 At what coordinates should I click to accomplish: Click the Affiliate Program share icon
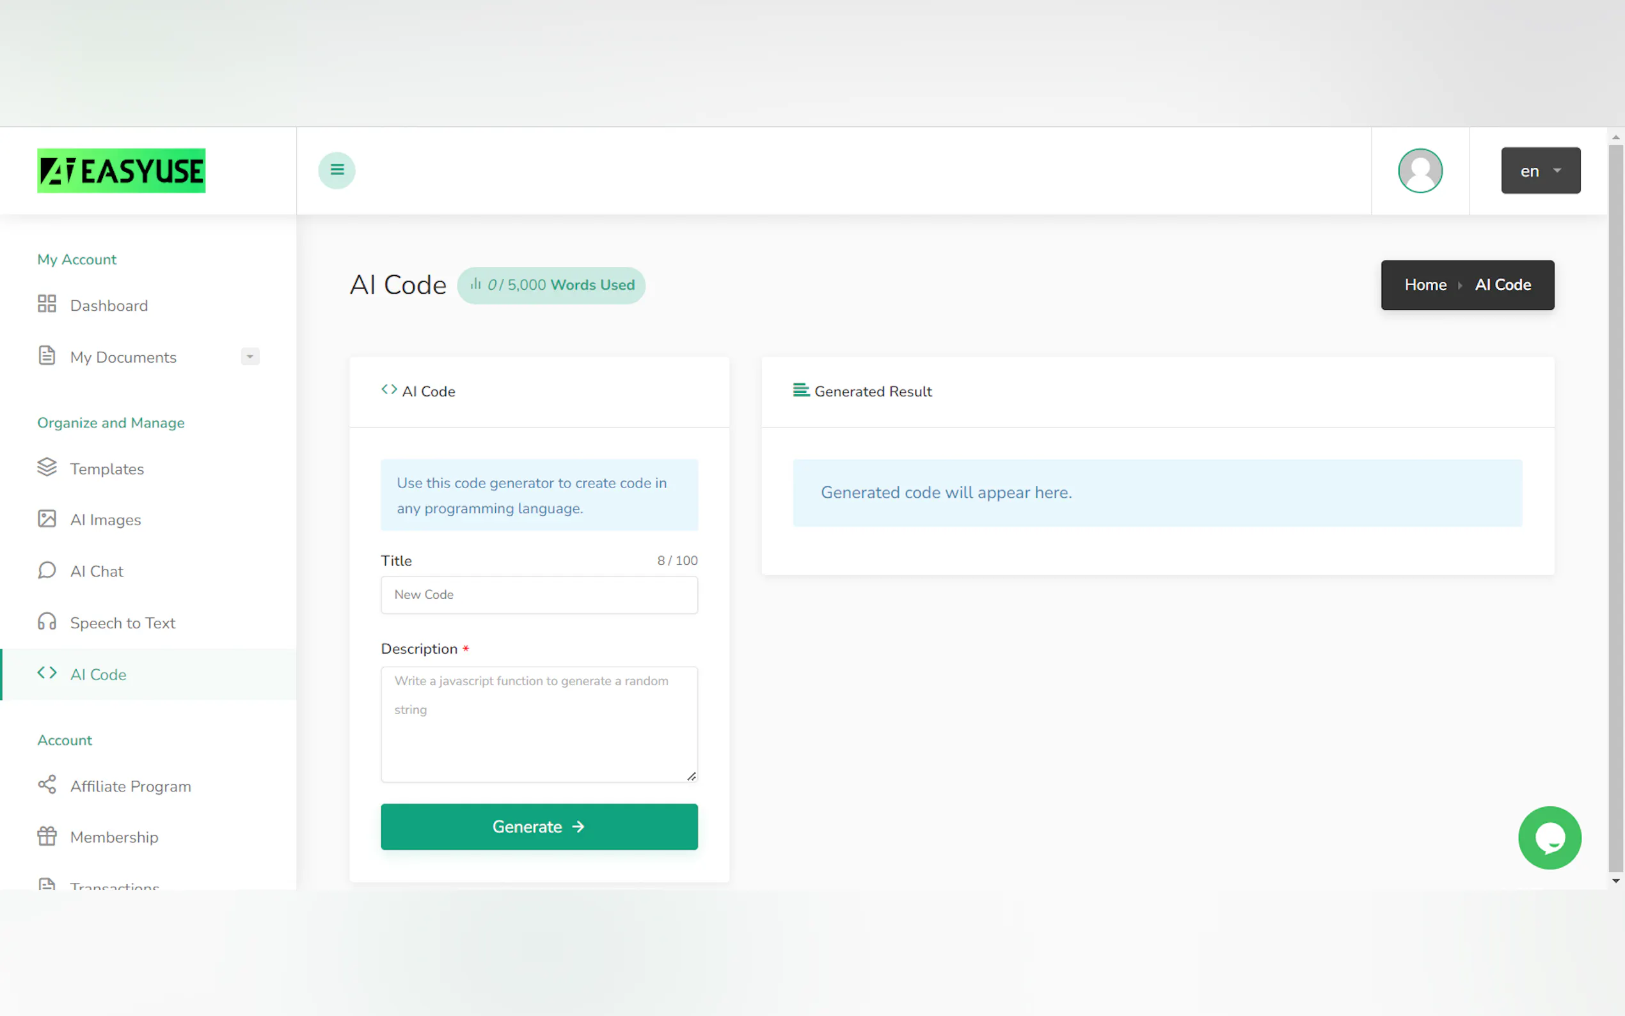click(46, 785)
